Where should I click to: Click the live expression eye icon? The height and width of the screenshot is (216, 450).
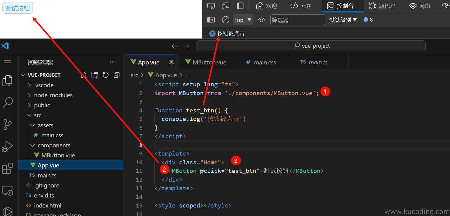pyautogui.click(x=261, y=20)
